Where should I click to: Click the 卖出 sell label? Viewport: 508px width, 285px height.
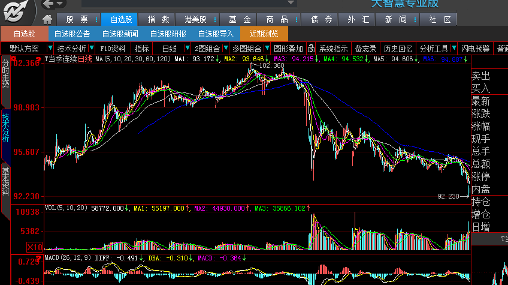point(481,76)
